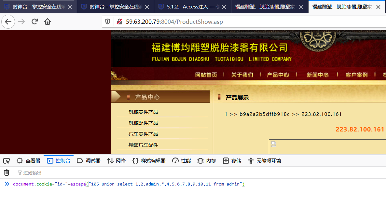Viewport: 386px width, 220px height.
Task: Open the 机械零件产品 category
Action: [143, 112]
